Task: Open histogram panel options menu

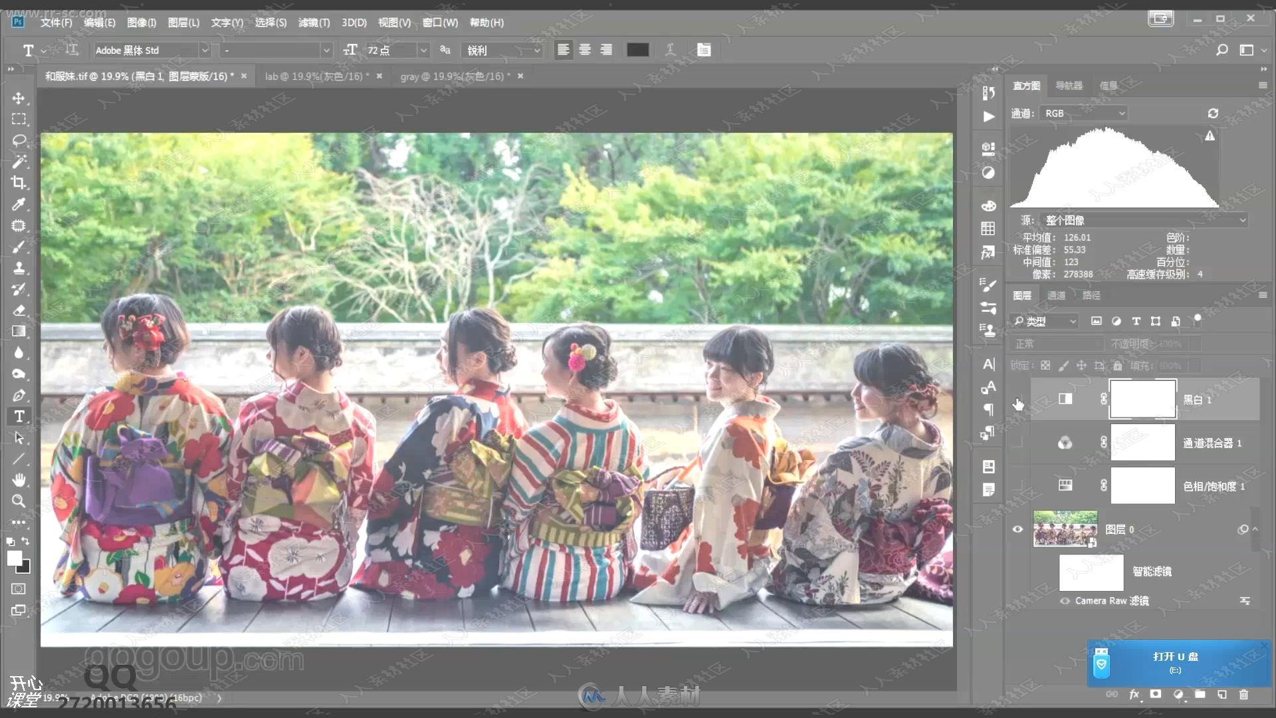Action: [1262, 86]
